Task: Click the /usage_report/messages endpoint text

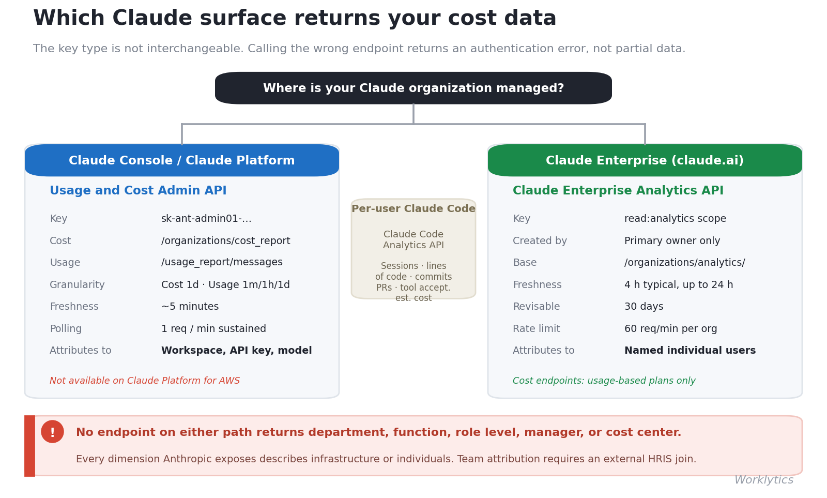Action: coord(222,263)
